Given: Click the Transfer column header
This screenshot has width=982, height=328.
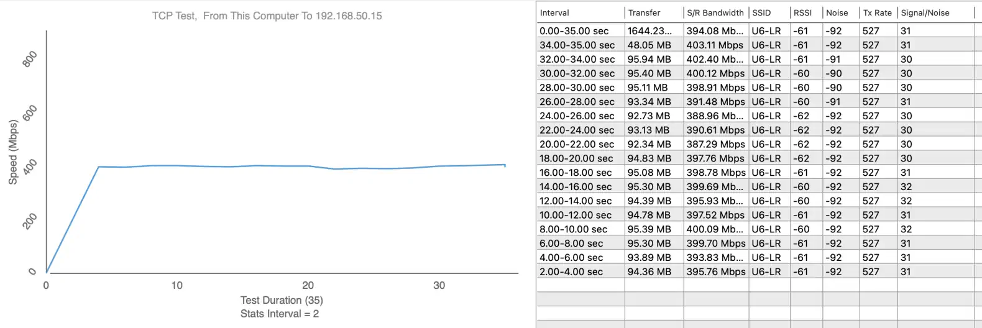Looking at the screenshot, I should (644, 12).
